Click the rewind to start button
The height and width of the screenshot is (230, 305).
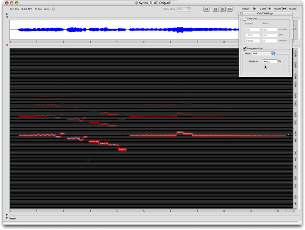click(215, 9)
